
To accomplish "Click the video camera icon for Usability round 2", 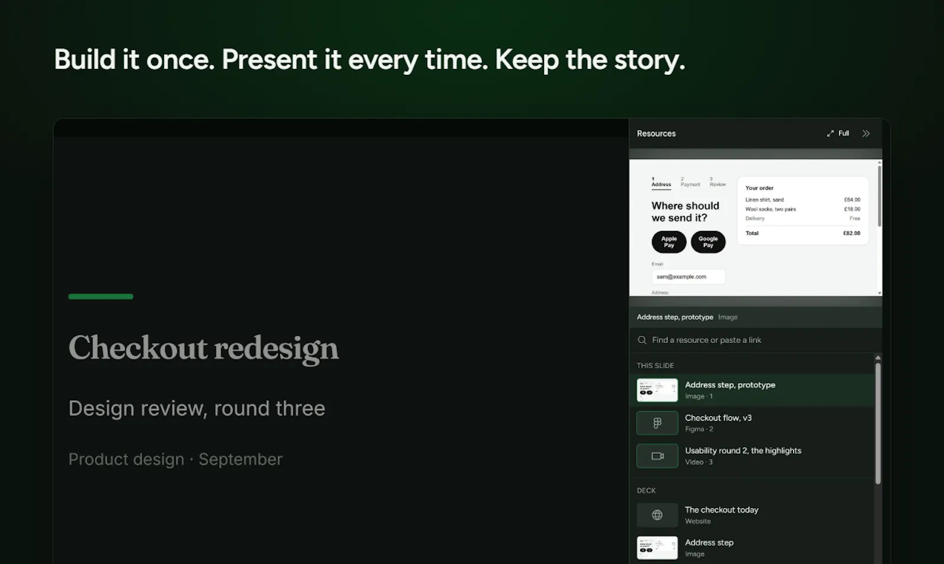I will (657, 456).
